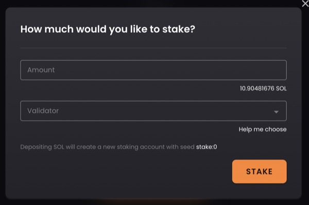309x205 pixels.
Task: Click empty space left of the STAKE button
Action: point(126,172)
